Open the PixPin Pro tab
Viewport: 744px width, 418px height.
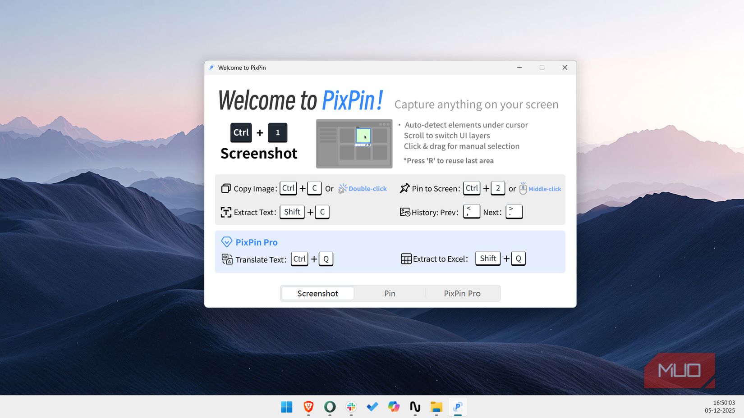(462, 293)
